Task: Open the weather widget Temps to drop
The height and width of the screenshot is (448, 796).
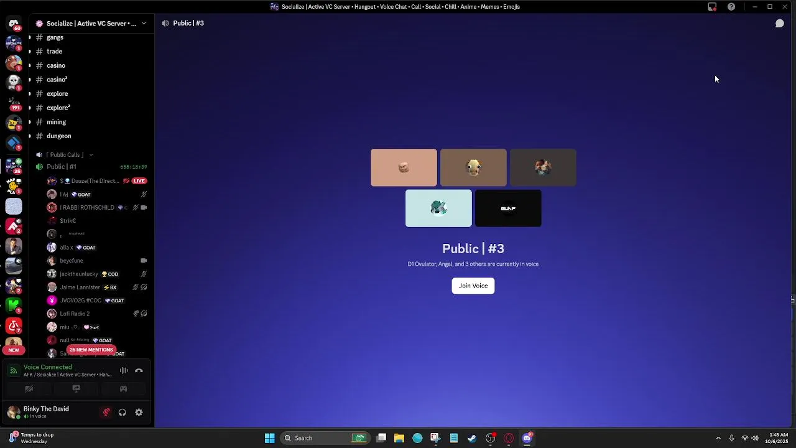Action: pos(32,438)
